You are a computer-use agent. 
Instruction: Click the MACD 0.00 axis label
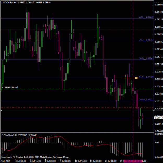tap(157, 142)
